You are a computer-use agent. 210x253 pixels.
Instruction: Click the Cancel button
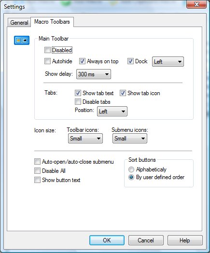click(146, 240)
